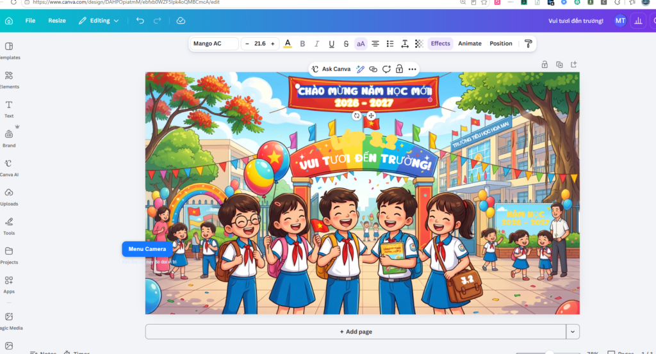Change text alignment
The image size is (656, 354).
coord(375,44)
